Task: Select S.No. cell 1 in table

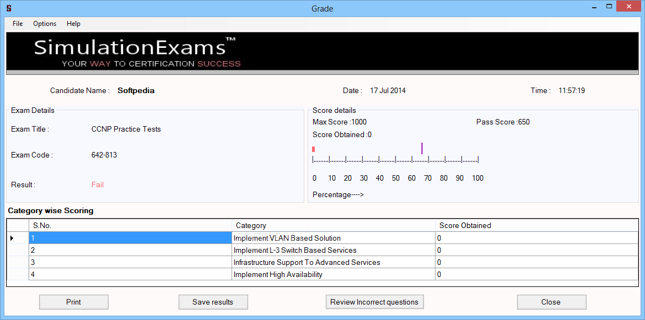Action: point(131,238)
